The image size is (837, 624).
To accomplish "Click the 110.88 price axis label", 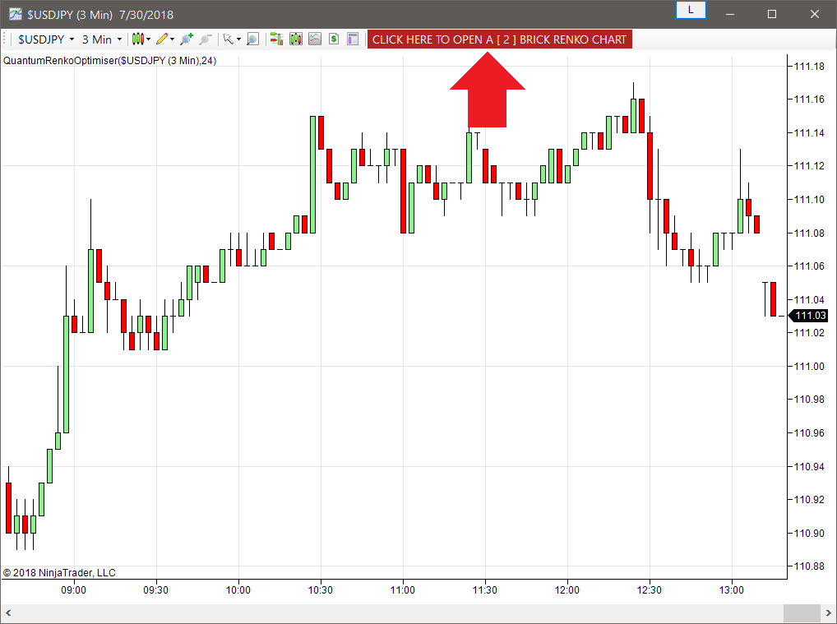I will coord(809,566).
